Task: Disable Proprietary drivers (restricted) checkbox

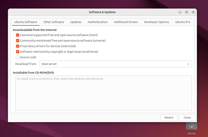Action: pyautogui.click(x=18, y=46)
